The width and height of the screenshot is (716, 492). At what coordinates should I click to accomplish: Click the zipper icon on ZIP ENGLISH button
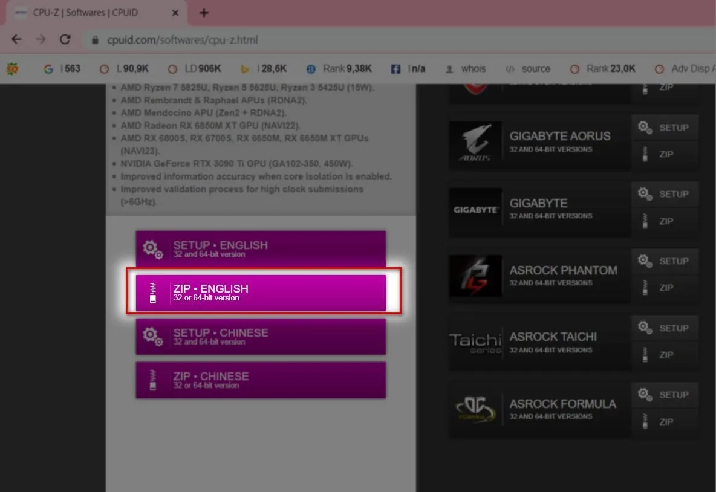(152, 292)
